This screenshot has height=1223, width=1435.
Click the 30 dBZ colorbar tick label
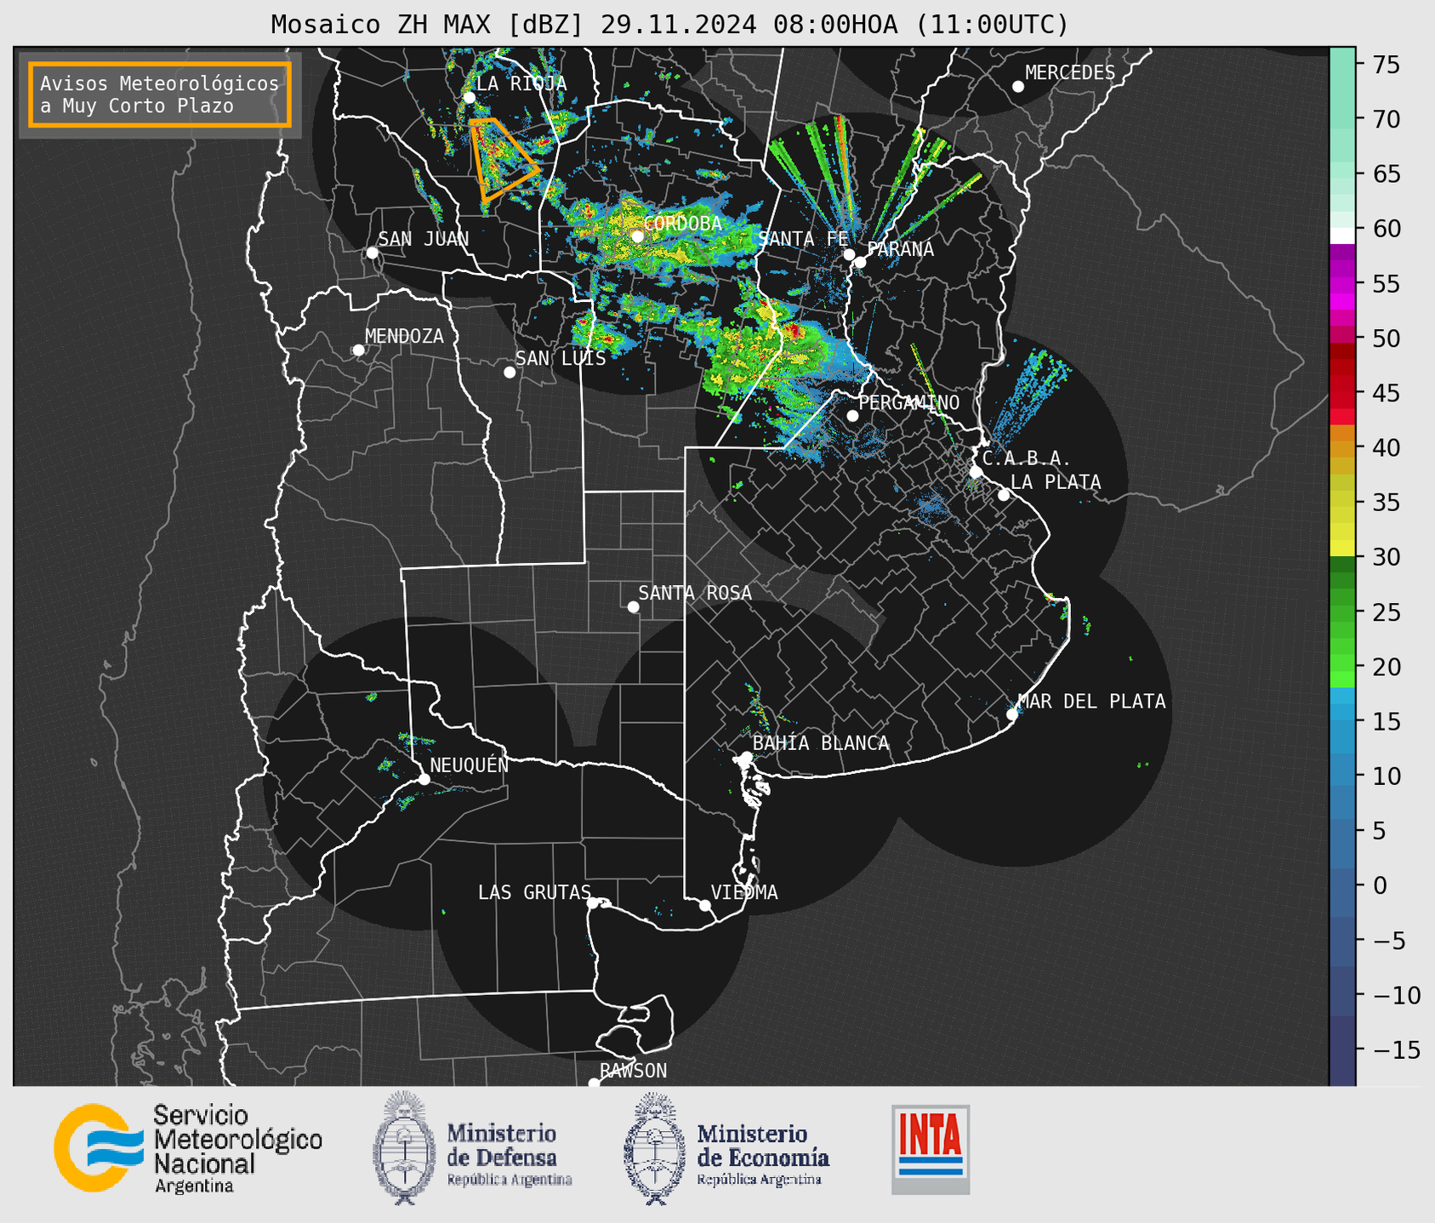1387,557
